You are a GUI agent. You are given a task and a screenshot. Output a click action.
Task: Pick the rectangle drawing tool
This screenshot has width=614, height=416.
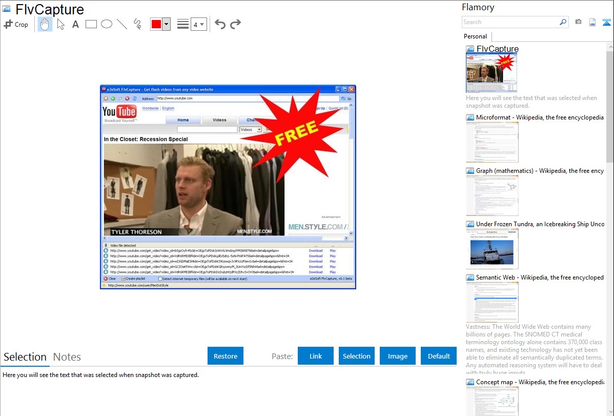tap(91, 24)
